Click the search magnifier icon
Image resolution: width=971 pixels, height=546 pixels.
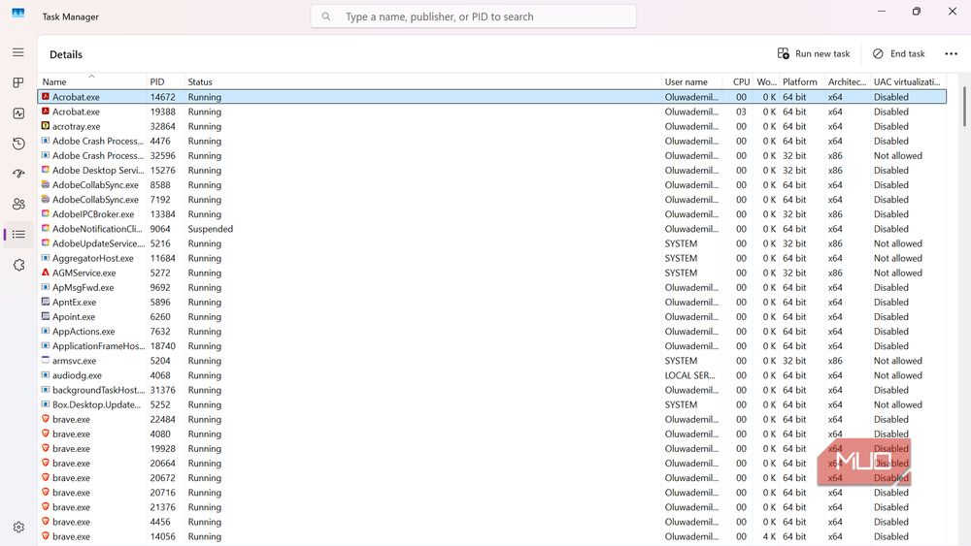tap(325, 16)
